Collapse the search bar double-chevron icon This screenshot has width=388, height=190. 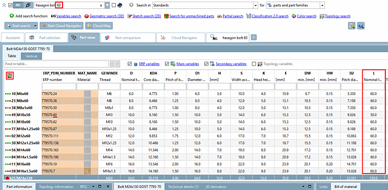4,5
